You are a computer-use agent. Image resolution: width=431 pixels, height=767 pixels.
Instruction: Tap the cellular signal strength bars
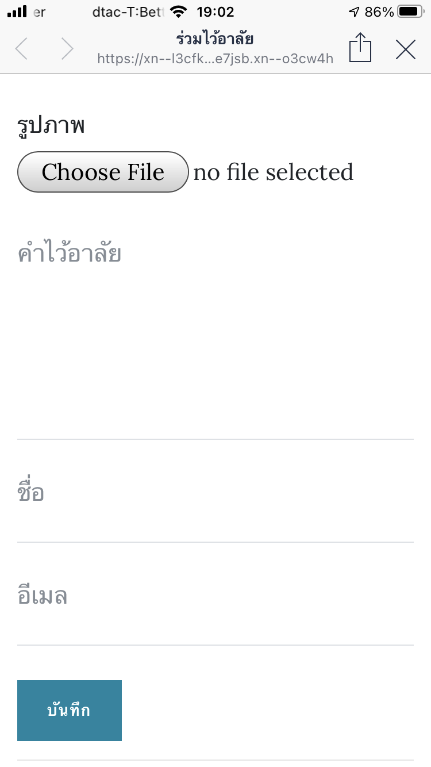click(x=17, y=12)
